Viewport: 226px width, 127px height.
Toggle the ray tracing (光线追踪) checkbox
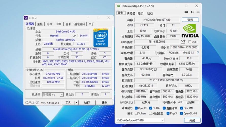click(x=150, y=113)
